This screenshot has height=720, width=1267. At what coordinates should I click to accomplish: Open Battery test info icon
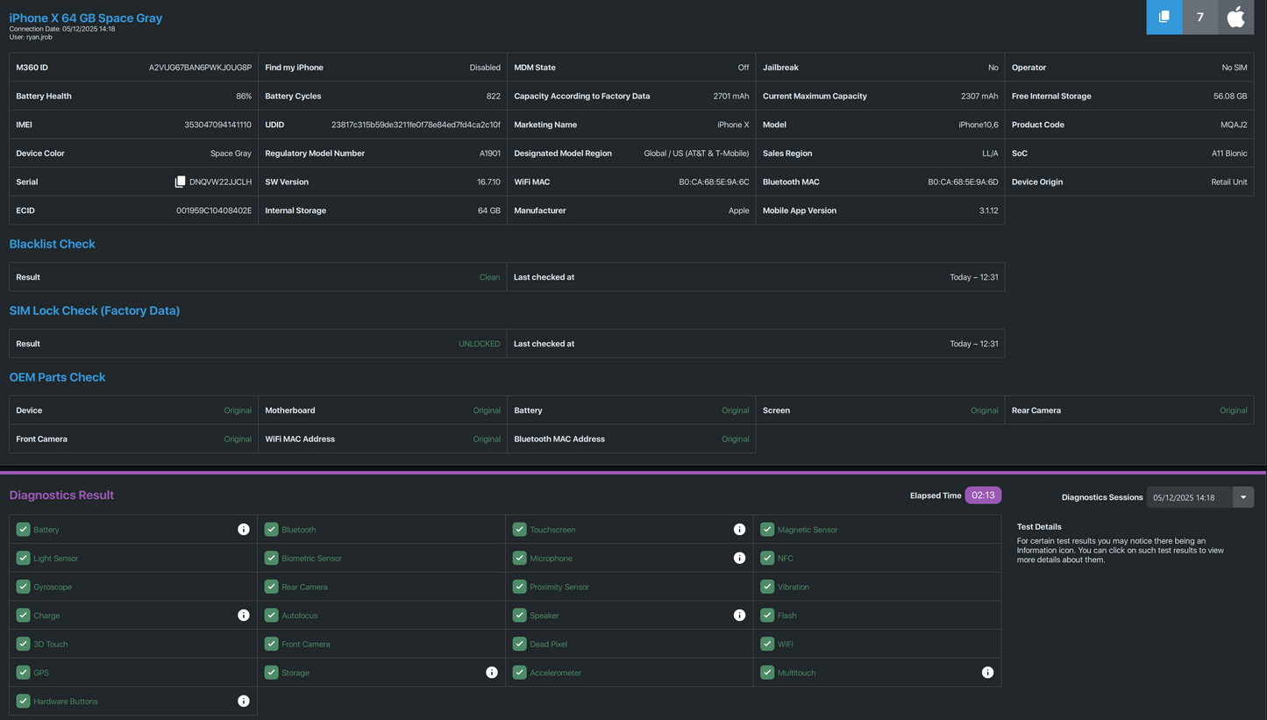[x=244, y=530]
